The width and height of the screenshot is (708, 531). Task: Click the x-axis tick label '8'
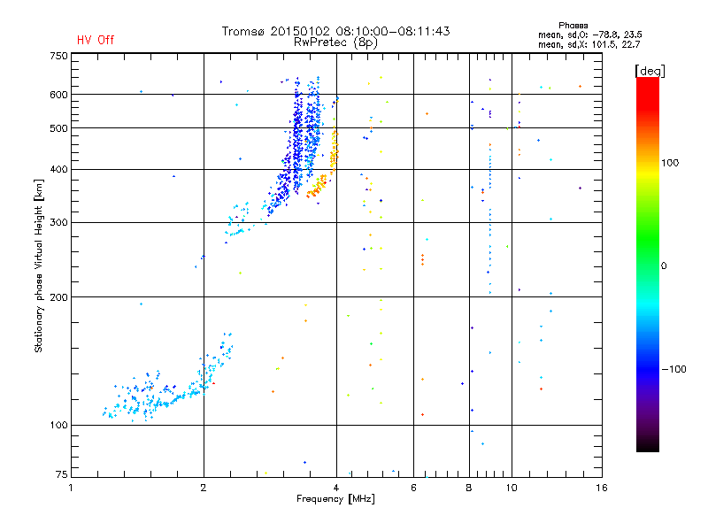(x=469, y=488)
